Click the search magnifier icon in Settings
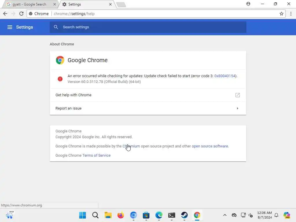The width and height of the screenshot is (296, 222). coord(56,27)
